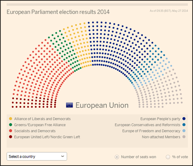Click the Europe of Freedom and Democracy label
Image resolution: width=193 pixels, height=166 pixels.
[x=151, y=131]
